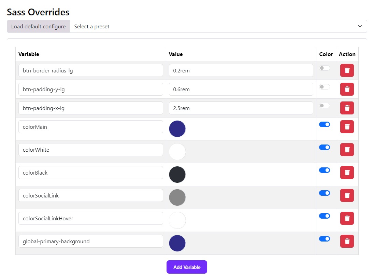Delete the btn-border-radius-lg variable row

point(347,70)
